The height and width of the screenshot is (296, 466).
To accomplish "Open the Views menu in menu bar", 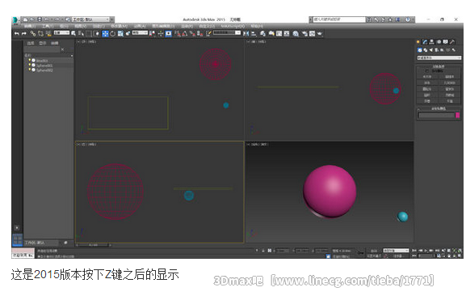I will (80, 26).
